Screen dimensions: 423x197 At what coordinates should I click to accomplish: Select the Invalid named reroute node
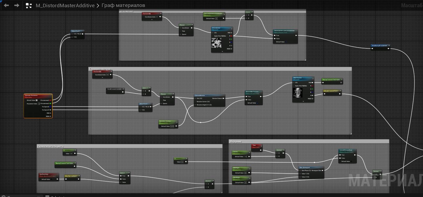click(115, 90)
